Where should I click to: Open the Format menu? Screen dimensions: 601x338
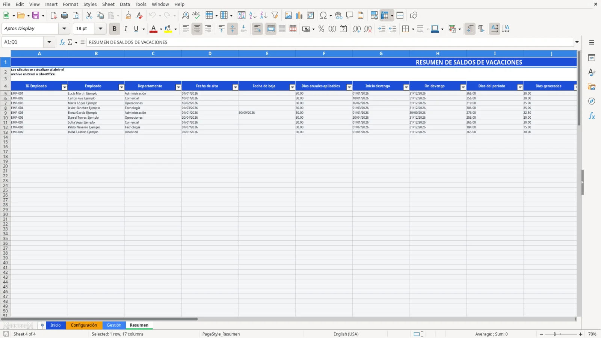(x=71, y=4)
